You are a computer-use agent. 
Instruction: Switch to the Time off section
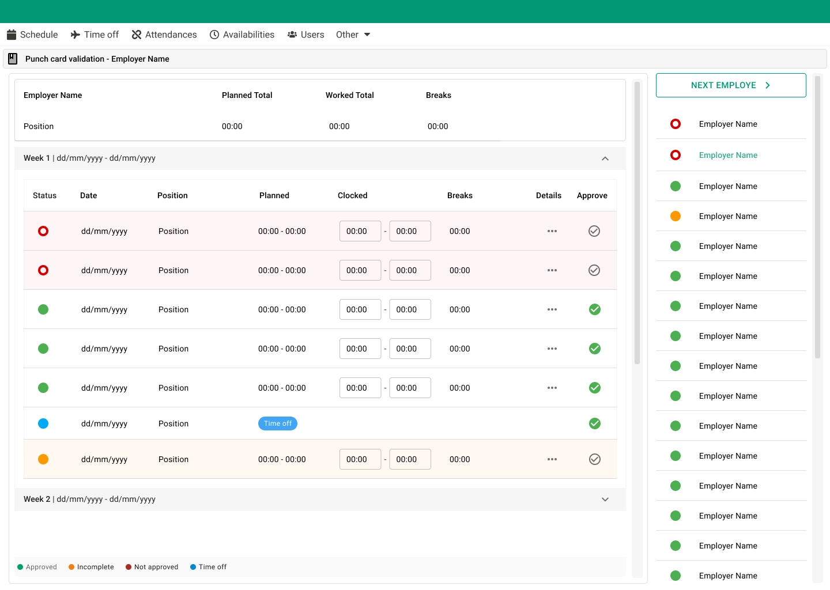101,35
